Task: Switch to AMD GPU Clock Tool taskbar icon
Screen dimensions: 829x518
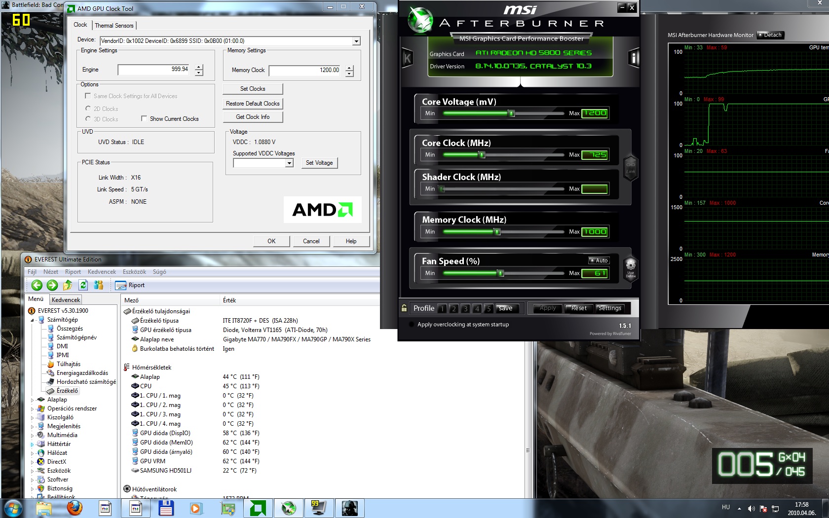Action: pos(258,508)
